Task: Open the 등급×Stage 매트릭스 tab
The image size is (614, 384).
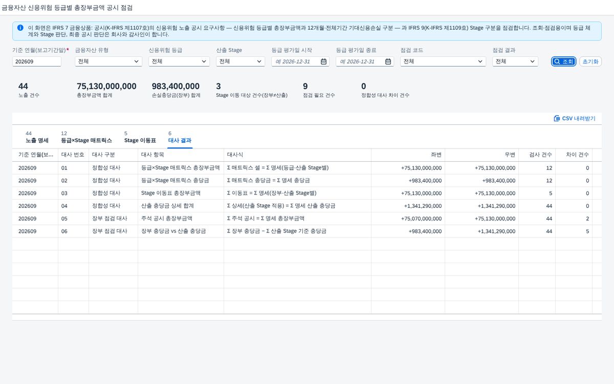Action: click(86, 137)
